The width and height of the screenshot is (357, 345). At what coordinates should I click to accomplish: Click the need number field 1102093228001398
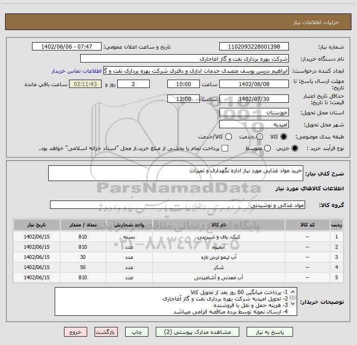[x=254, y=47]
